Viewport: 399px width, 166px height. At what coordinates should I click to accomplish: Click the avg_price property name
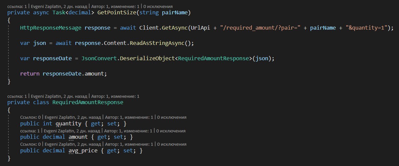pos(83,151)
